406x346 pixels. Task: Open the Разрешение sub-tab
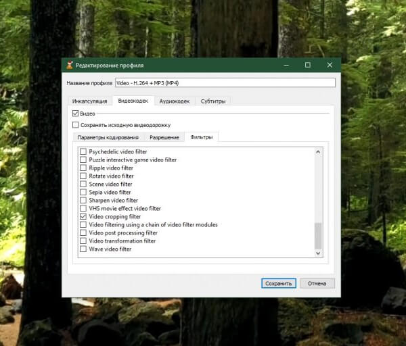(x=164, y=138)
